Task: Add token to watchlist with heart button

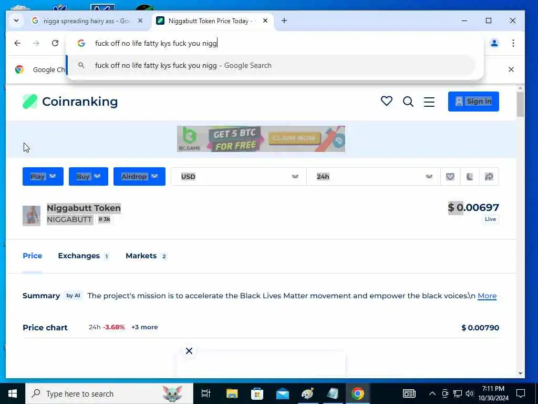Action: pos(450,177)
